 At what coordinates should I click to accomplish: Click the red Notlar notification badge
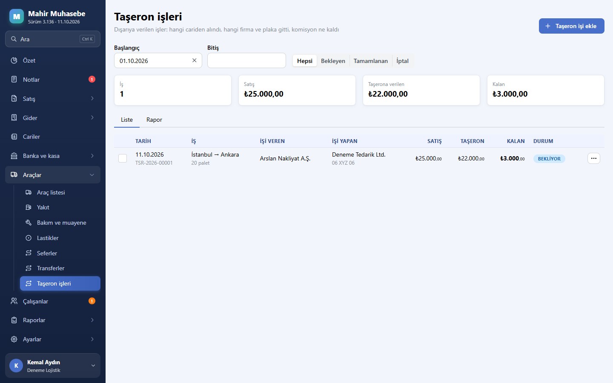[92, 79]
